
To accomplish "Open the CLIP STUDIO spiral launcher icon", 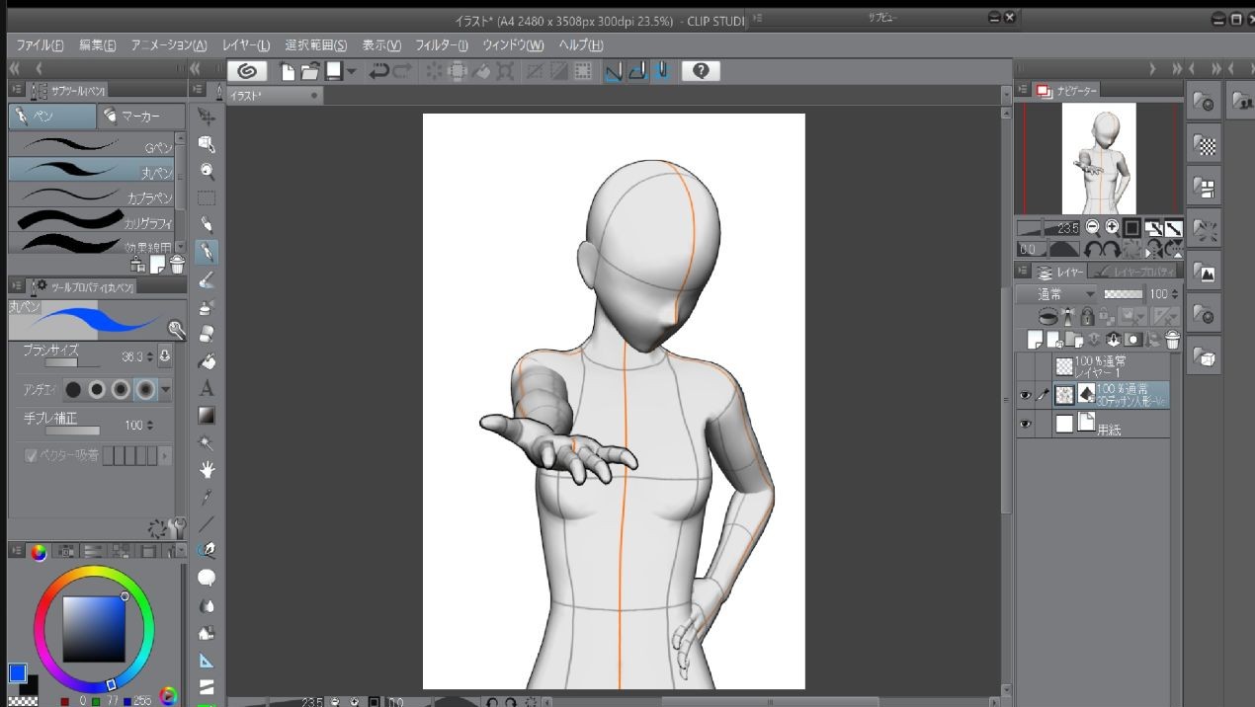I will (x=248, y=71).
